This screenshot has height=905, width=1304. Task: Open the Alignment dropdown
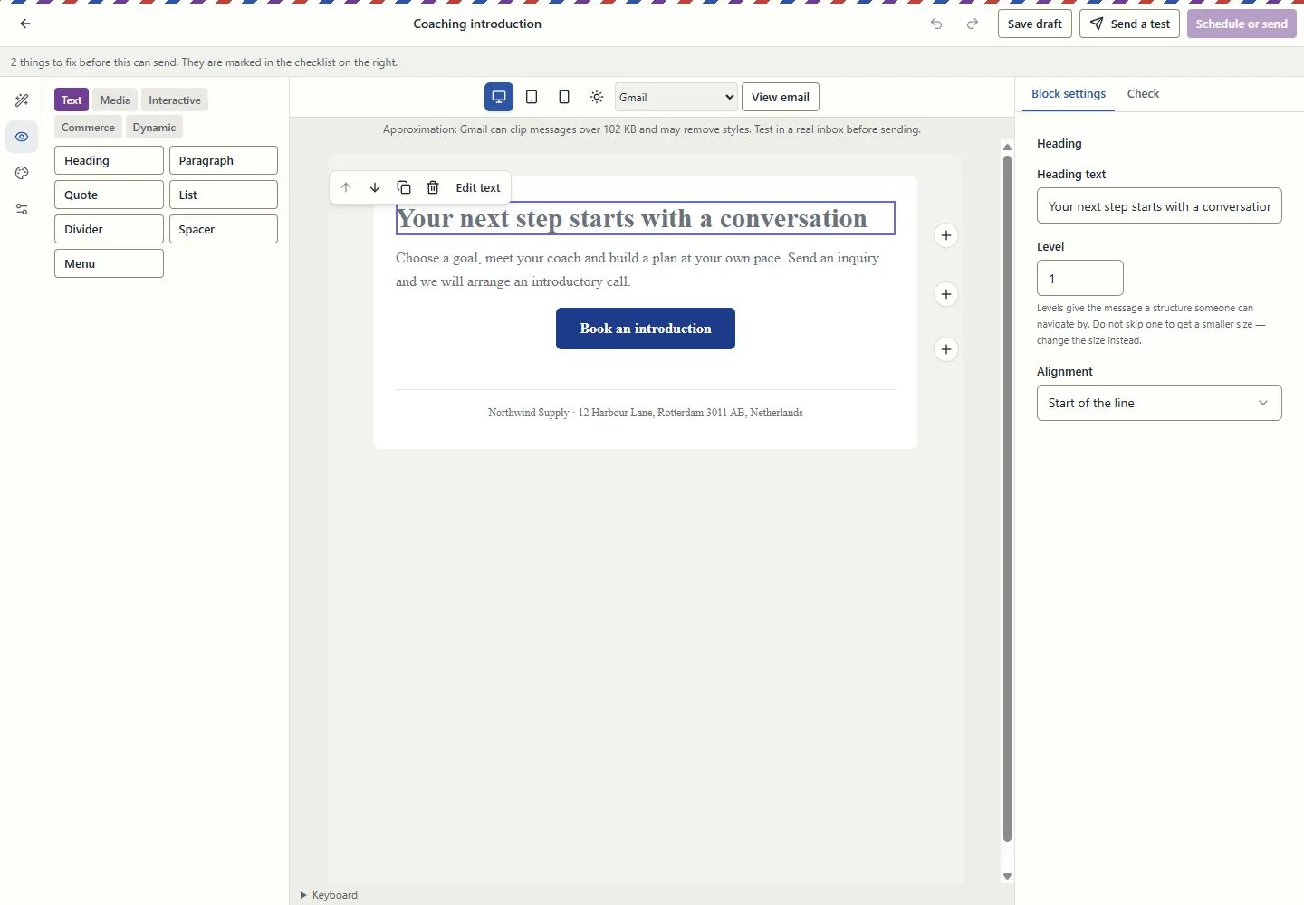tap(1159, 403)
